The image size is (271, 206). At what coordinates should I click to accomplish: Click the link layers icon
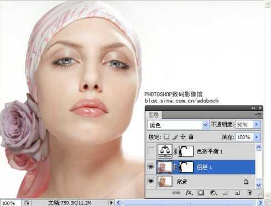(x=176, y=193)
